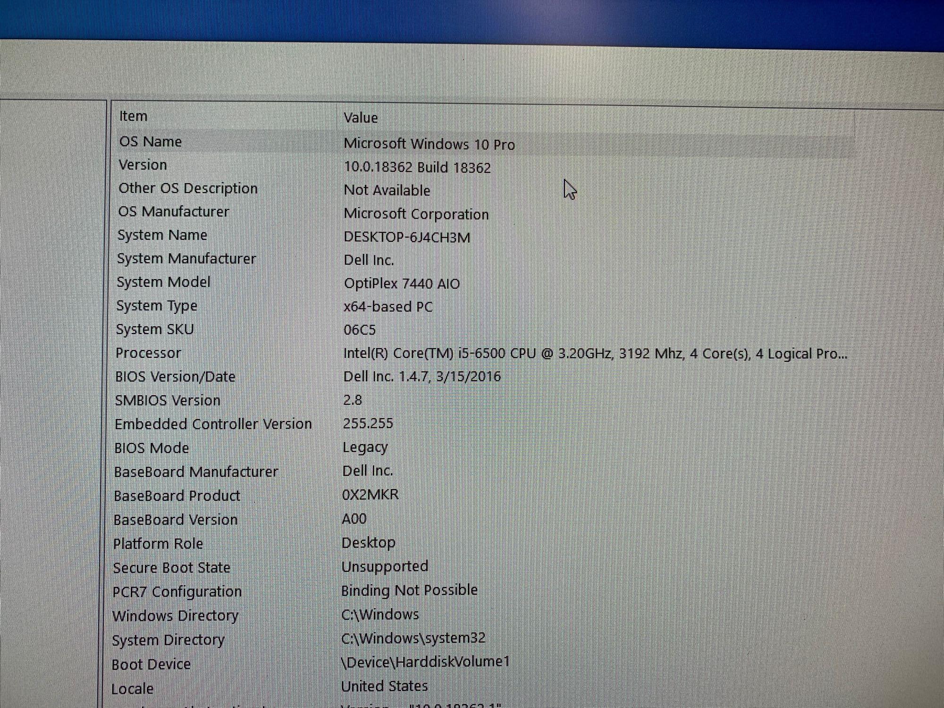Screen dimensions: 944x708
Task: Select the Embedded Controller Version row
Action: pyautogui.click(x=213, y=424)
